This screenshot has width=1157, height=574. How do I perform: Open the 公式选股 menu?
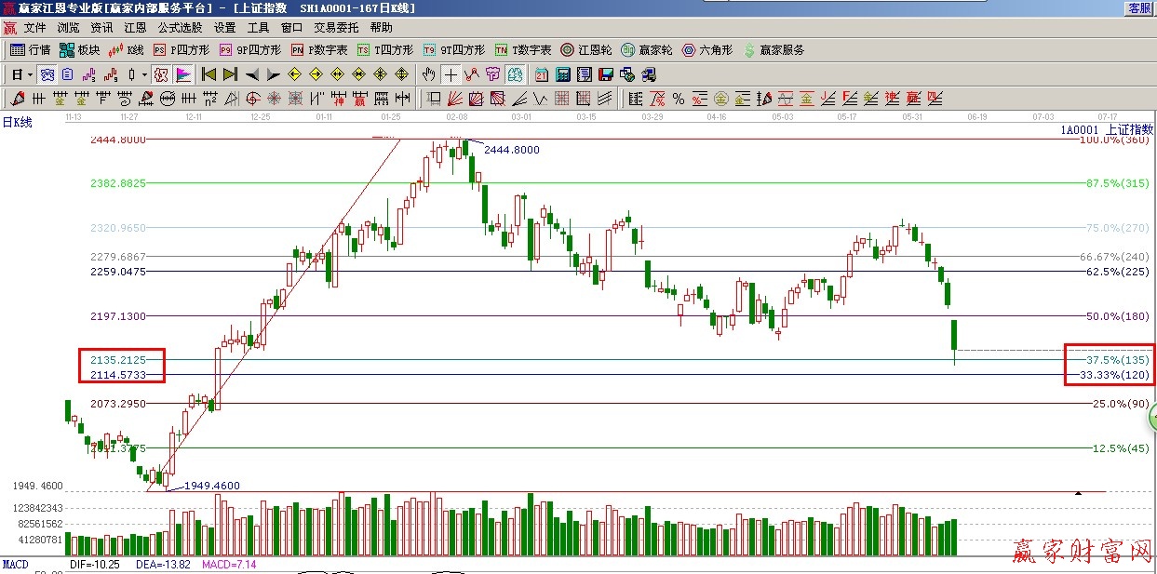(180, 28)
